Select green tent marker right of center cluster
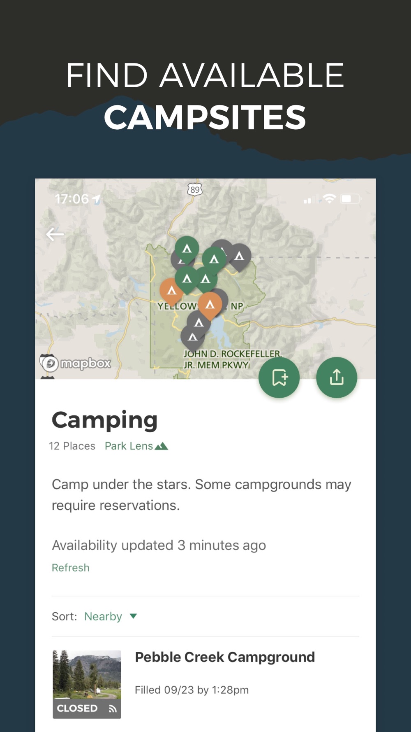This screenshot has width=411, height=732. tap(214, 260)
